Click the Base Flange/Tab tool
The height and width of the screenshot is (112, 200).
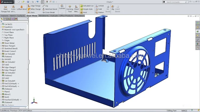[x=5, y=8]
